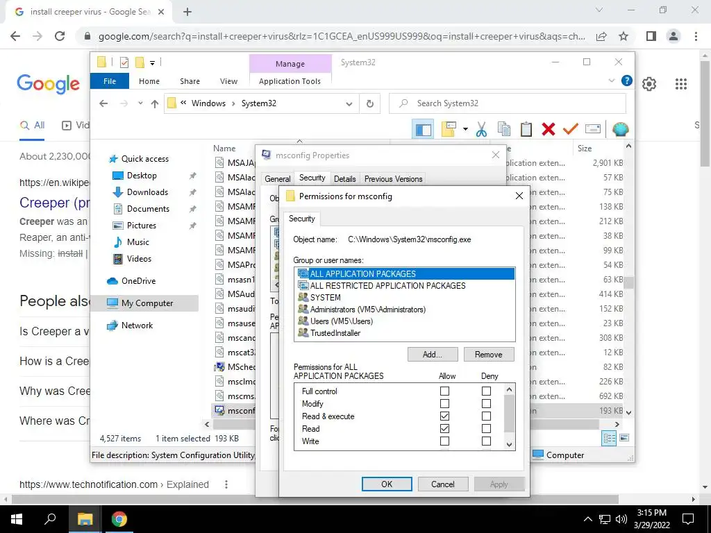Screen dimensions: 711x533
Task: Check Deny for Read & execute
Action: [486, 416]
